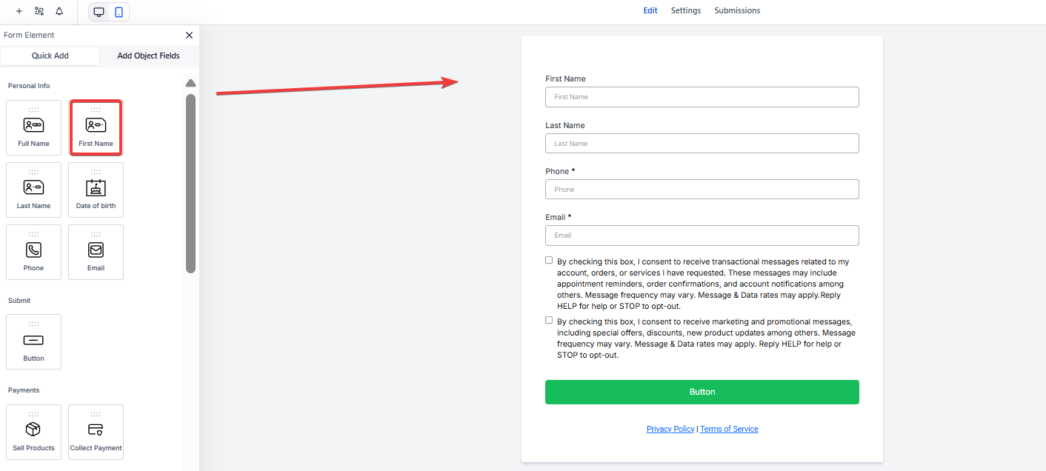Close the Form Element panel
Image resolution: width=1046 pixels, height=471 pixels.
(189, 36)
